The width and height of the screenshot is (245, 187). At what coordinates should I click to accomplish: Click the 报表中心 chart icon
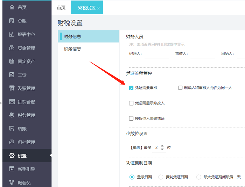(x=12, y=34)
